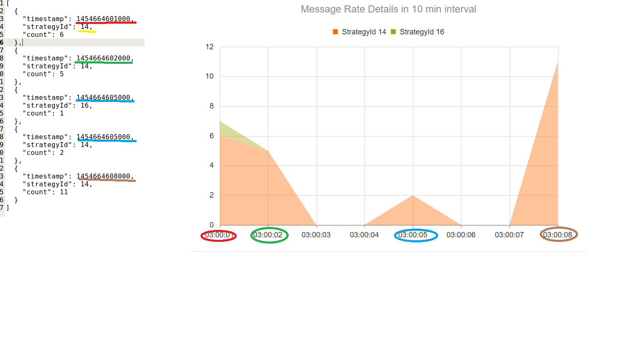Toggle the StrategyId 16 legend label
This screenshot has width=639, height=362.
pos(422,32)
